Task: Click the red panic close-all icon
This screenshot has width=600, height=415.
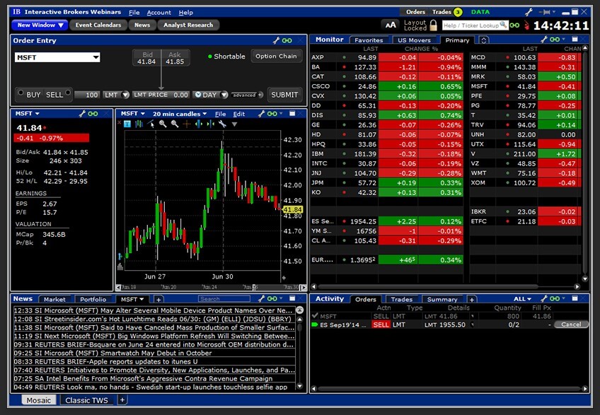Action: click(527, 25)
